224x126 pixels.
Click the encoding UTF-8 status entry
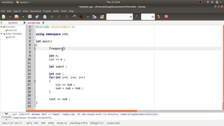[78, 123]
